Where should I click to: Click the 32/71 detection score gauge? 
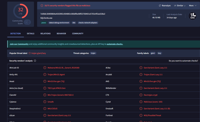point(21,11)
